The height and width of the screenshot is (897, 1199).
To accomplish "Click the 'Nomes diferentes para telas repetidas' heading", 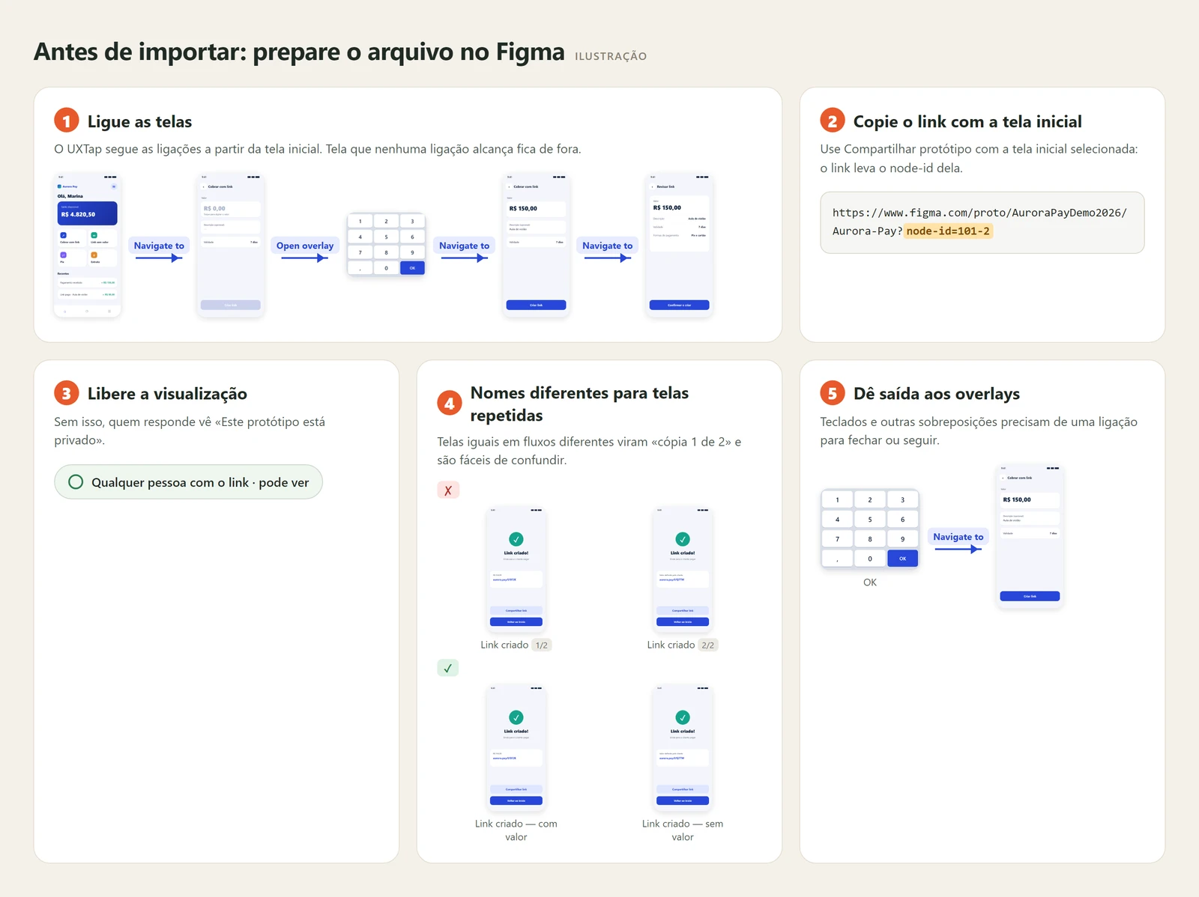I will pyautogui.click(x=579, y=404).
